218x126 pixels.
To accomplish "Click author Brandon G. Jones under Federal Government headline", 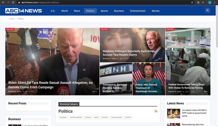I will 175,92.
